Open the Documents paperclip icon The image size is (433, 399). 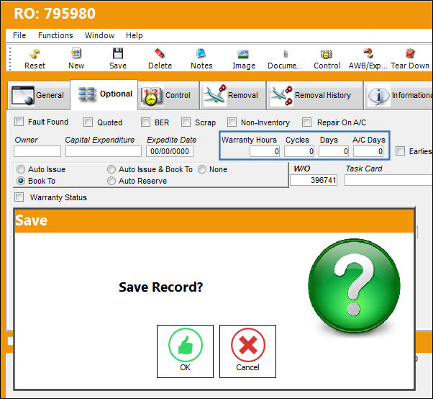click(x=286, y=54)
